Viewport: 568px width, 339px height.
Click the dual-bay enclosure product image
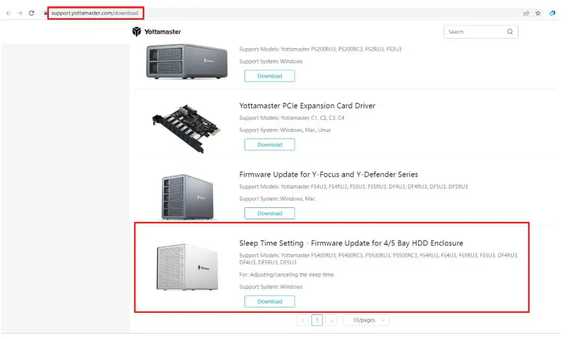pos(187,62)
